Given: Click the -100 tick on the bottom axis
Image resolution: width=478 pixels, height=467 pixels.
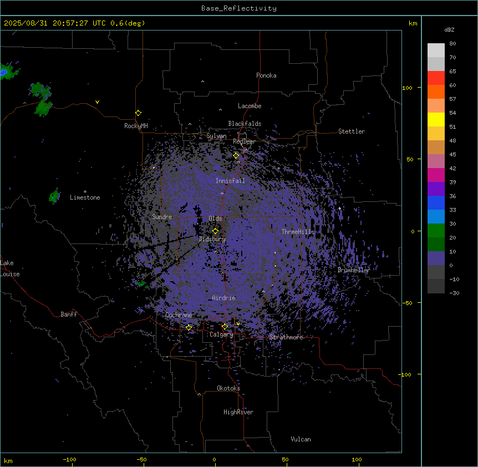Looking at the screenshot, I should tap(69, 459).
